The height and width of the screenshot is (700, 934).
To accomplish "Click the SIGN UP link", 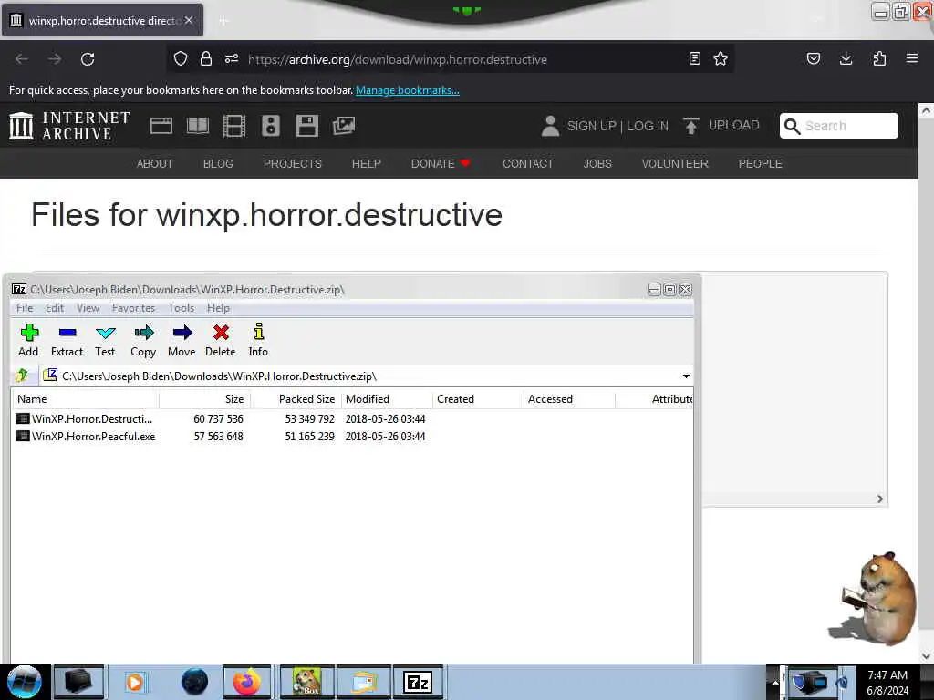I will pos(591,126).
